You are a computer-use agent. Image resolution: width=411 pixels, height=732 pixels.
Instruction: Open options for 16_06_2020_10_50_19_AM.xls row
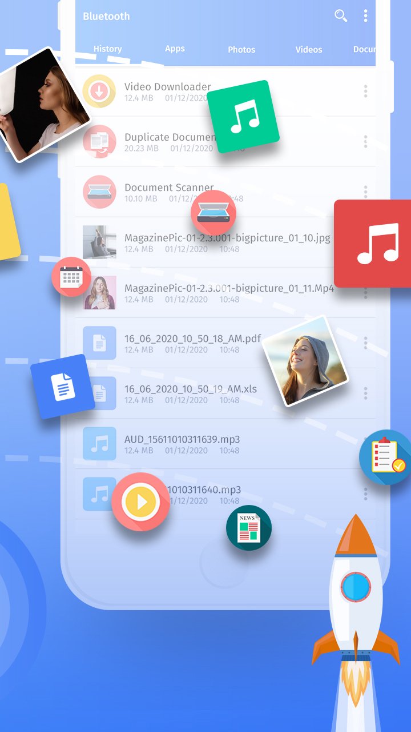coord(365,393)
